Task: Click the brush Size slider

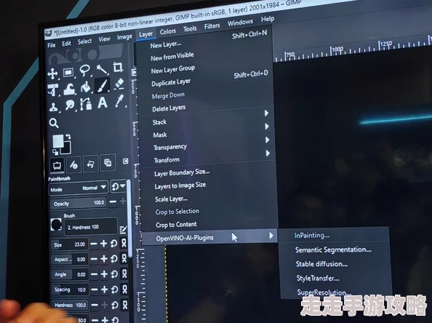Action: coord(69,244)
